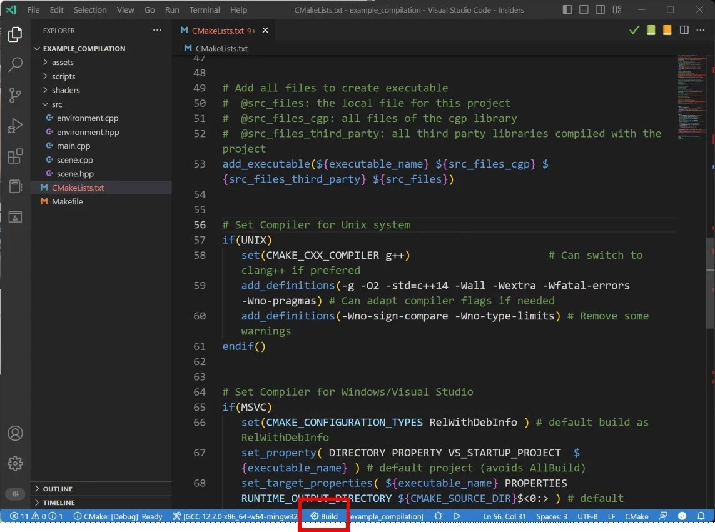
Task: Open the Search view in activity bar
Action: [15, 65]
